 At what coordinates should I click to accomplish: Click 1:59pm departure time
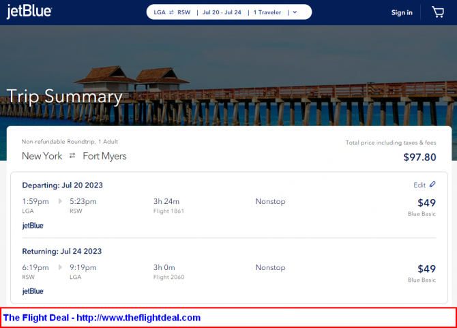click(35, 201)
